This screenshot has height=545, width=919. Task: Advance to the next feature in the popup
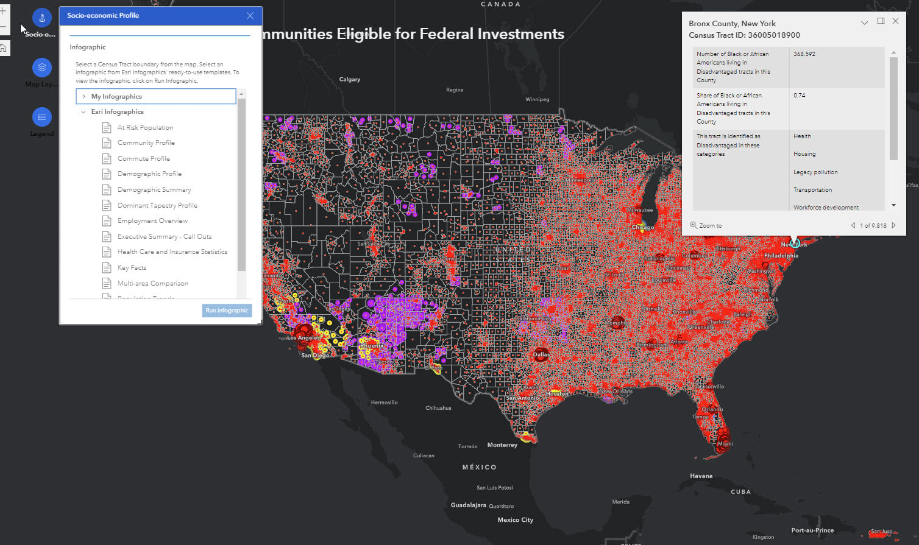[x=893, y=225]
